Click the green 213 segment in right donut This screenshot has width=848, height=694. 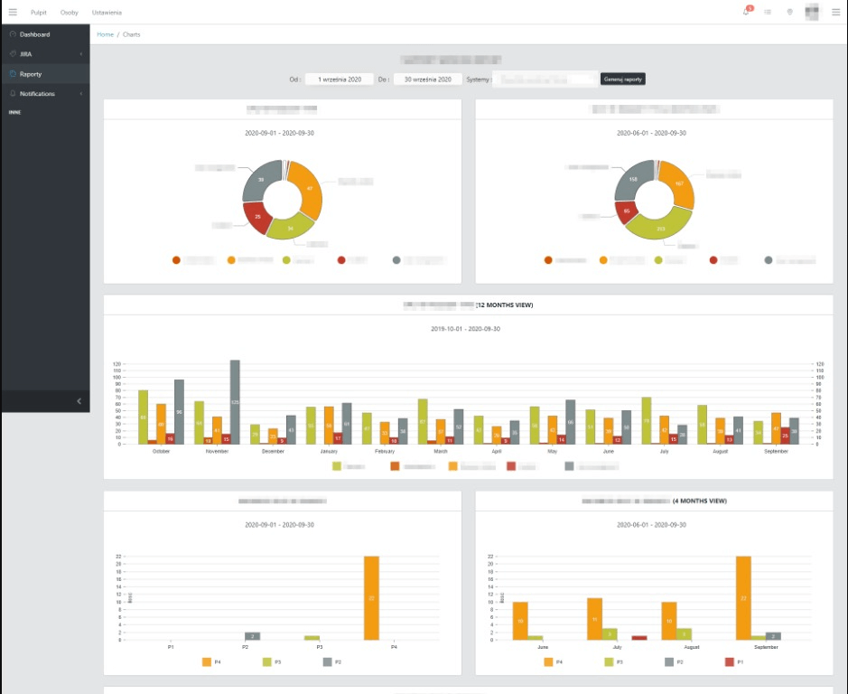[660, 229]
